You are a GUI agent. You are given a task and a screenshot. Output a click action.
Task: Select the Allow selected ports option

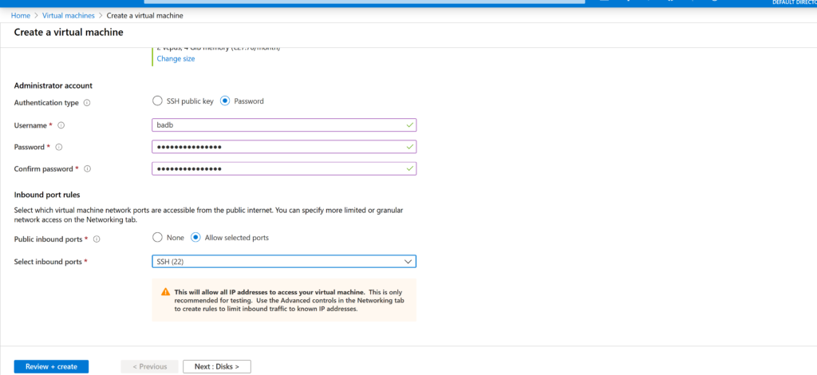point(196,239)
